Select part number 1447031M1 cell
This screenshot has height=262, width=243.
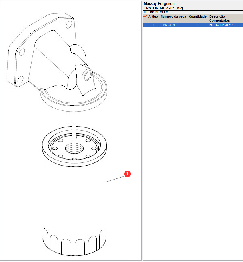click(x=169, y=25)
